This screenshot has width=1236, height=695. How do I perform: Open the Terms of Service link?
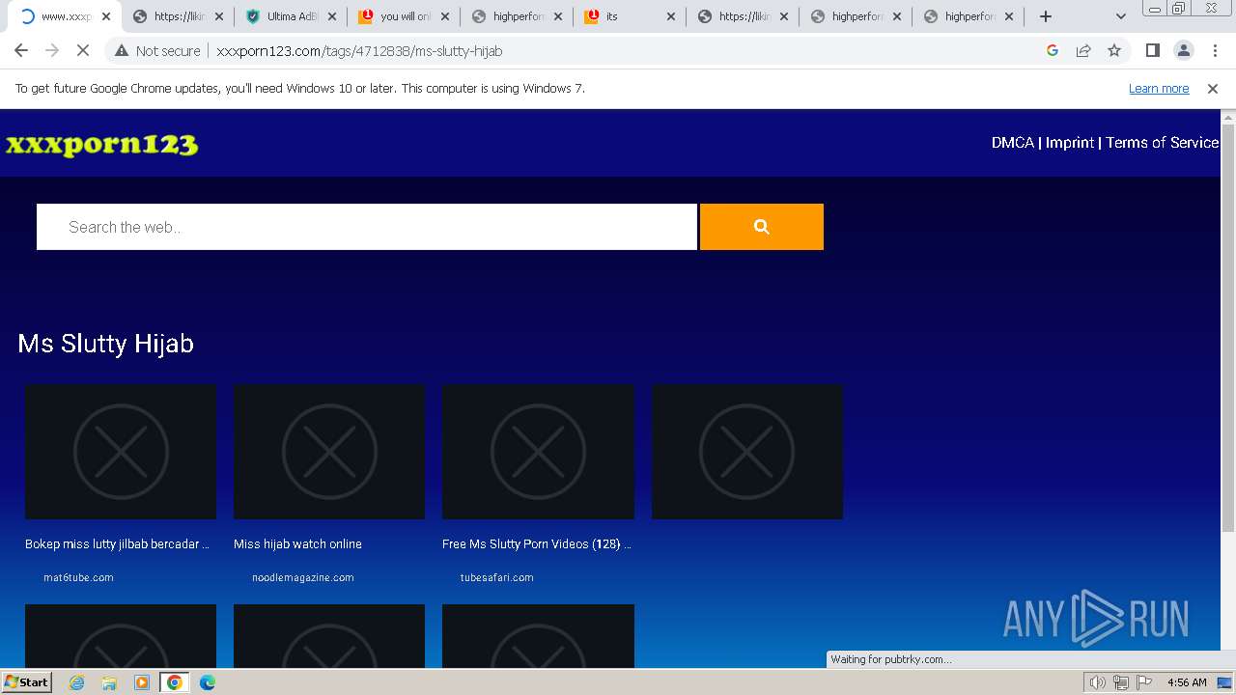pos(1162,142)
